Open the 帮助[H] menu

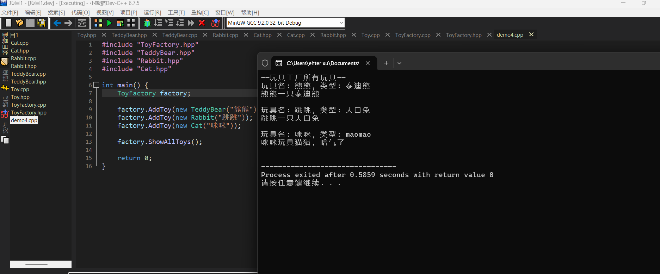tap(250, 13)
